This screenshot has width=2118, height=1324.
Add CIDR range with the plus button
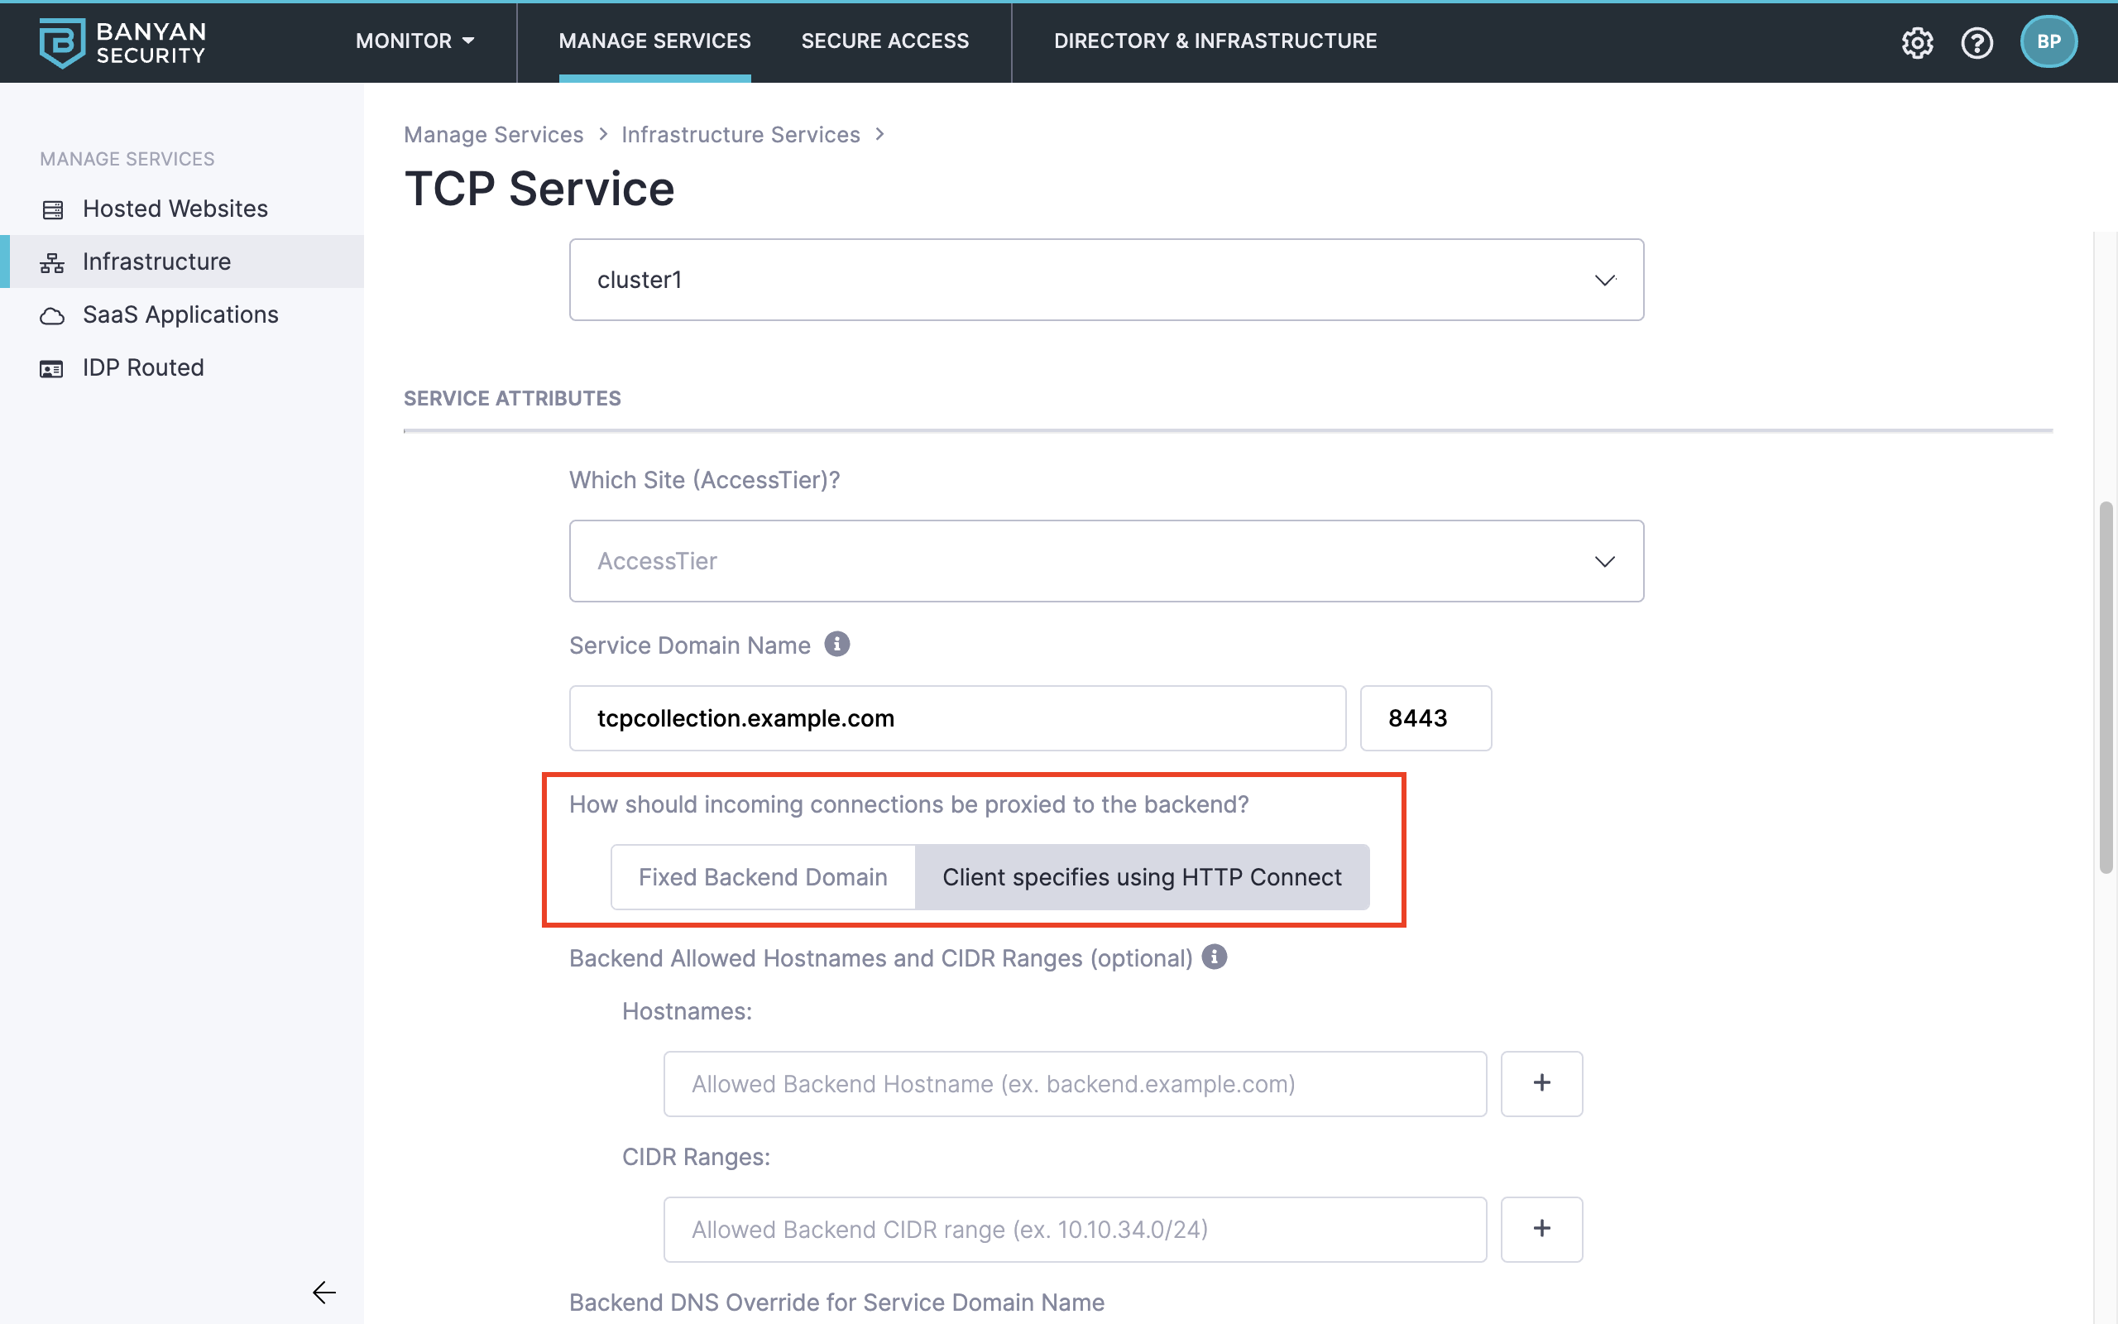click(x=1541, y=1229)
